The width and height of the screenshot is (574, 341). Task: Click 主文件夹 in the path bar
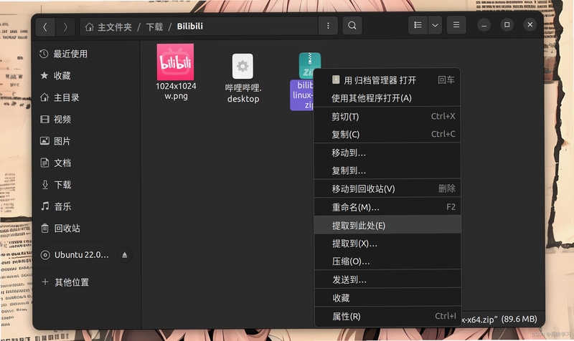(115, 27)
